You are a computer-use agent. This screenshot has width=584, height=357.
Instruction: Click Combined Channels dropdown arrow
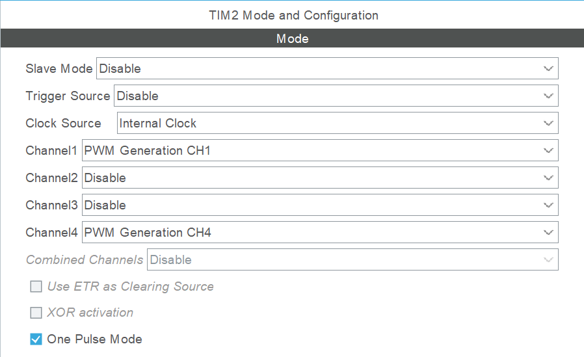548,260
